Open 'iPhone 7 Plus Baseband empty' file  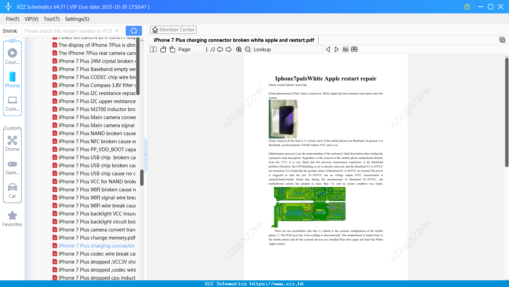click(94, 69)
